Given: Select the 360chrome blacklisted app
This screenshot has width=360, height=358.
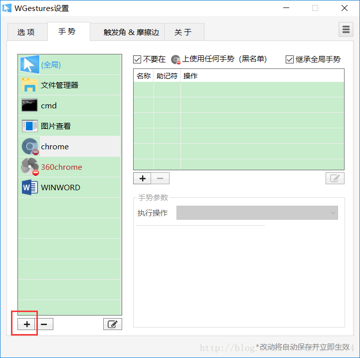Looking at the screenshot, I should coord(70,167).
